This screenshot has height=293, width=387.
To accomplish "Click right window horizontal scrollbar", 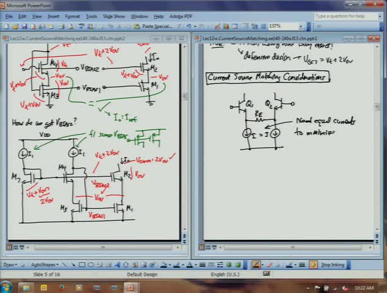I will (x=293, y=247).
